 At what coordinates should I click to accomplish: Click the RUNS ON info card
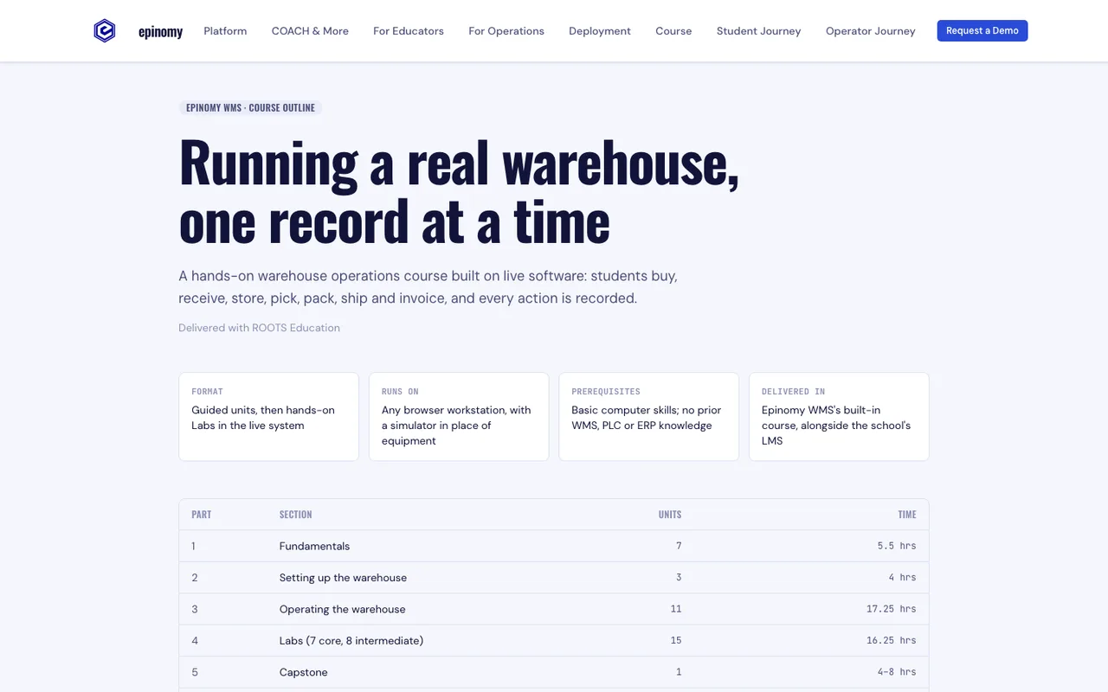pos(459,417)
